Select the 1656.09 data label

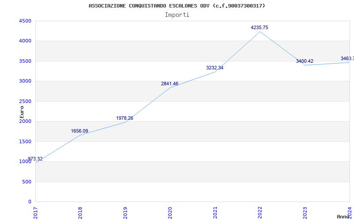80,131
